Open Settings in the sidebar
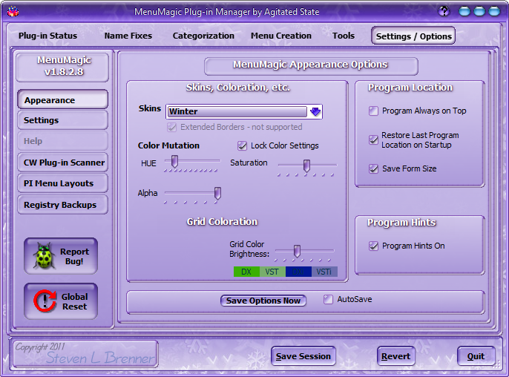The width and height of the screenshot is (509, 377). [x=62, y=120]
